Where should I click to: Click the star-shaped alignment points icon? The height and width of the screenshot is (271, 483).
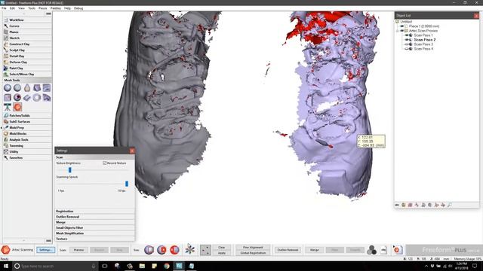coord(189,249)
